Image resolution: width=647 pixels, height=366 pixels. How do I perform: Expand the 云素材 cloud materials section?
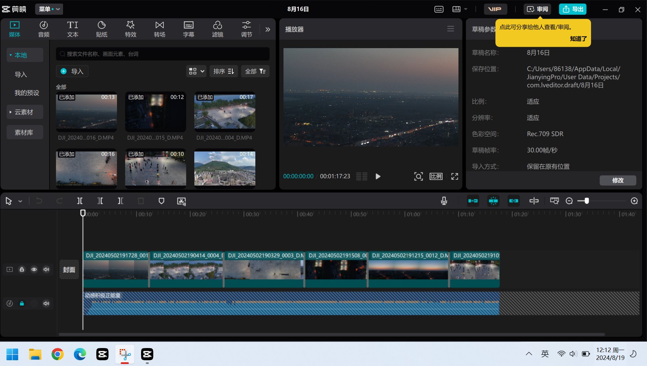pos(25,112)
